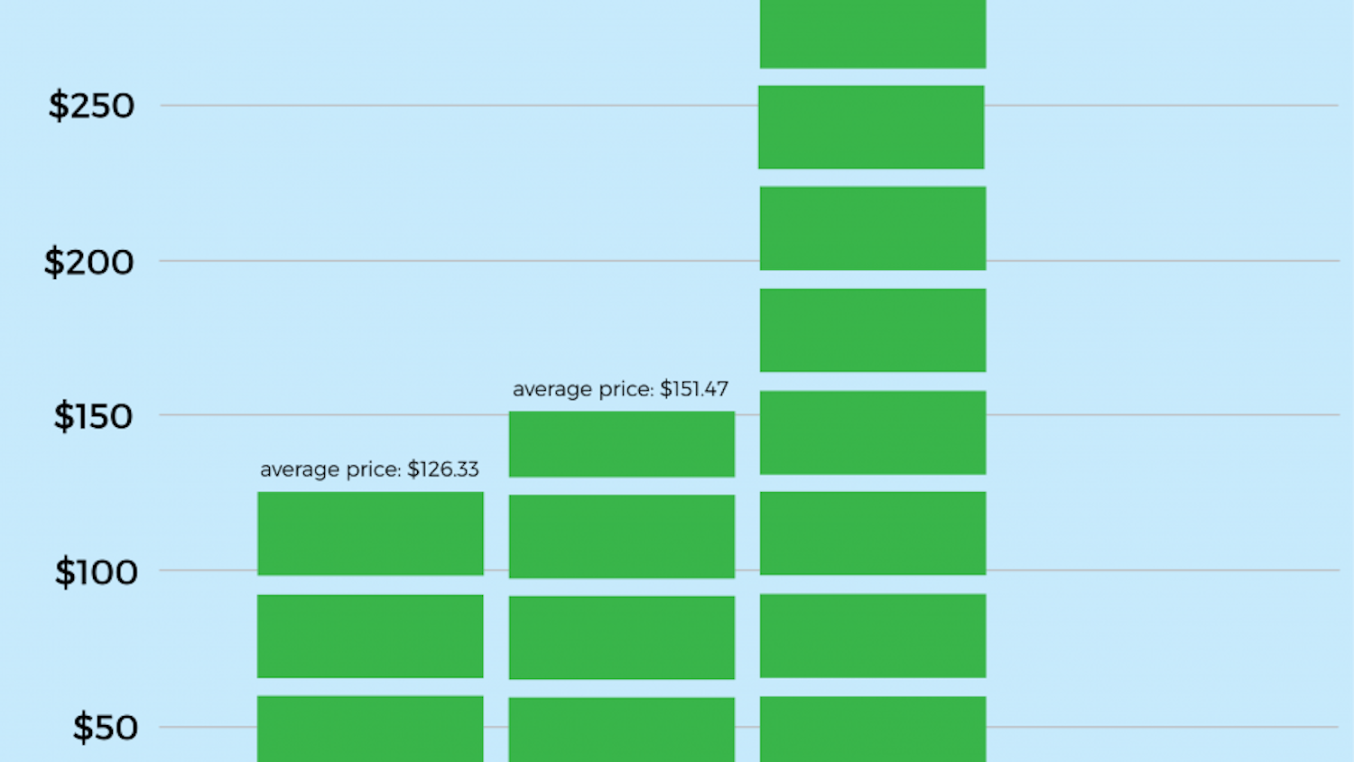Click bottom visible segment of $126.33 bar

370,729
